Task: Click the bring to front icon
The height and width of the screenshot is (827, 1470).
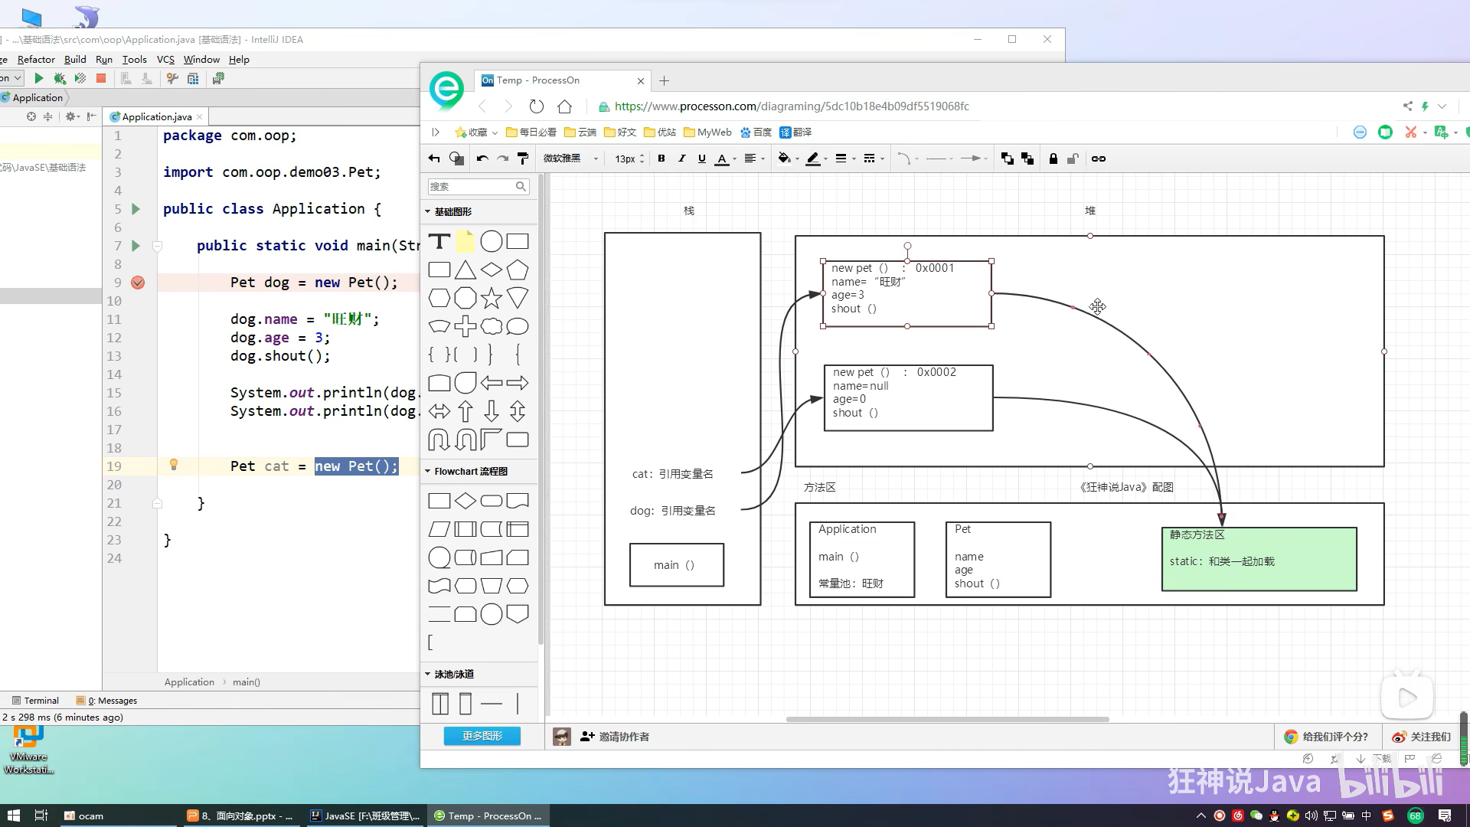Action: pos(1007,159)
